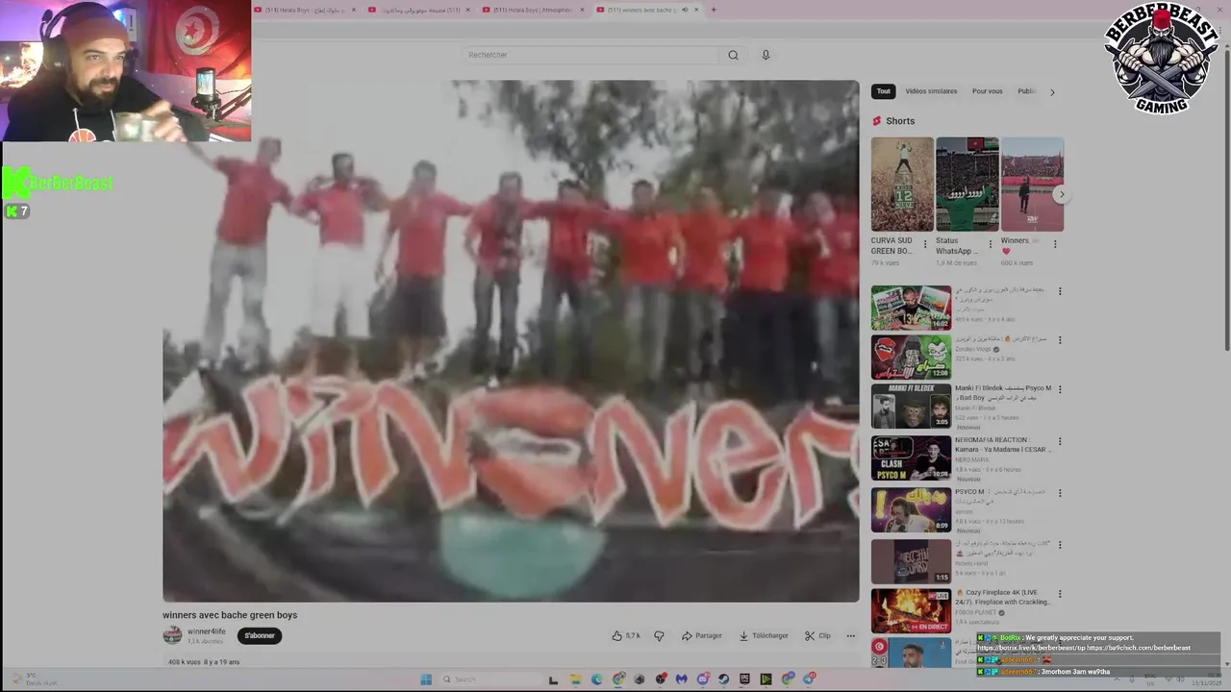Click the Clip button
Screen dimensions: 1231x692
(817, 635)
